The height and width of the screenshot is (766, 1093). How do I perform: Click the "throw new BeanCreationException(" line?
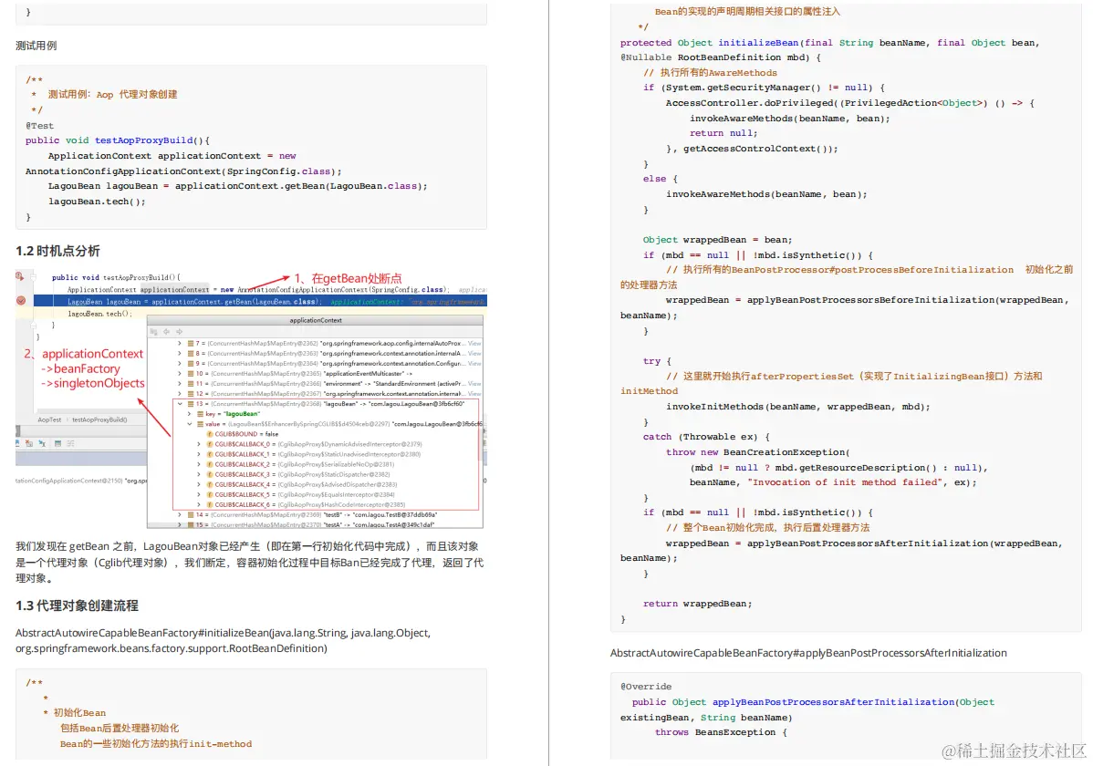coord(758,452)
